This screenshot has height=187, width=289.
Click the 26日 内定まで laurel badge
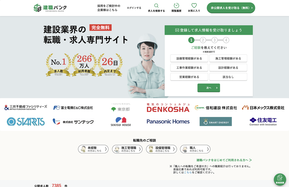tap(110, 65)
